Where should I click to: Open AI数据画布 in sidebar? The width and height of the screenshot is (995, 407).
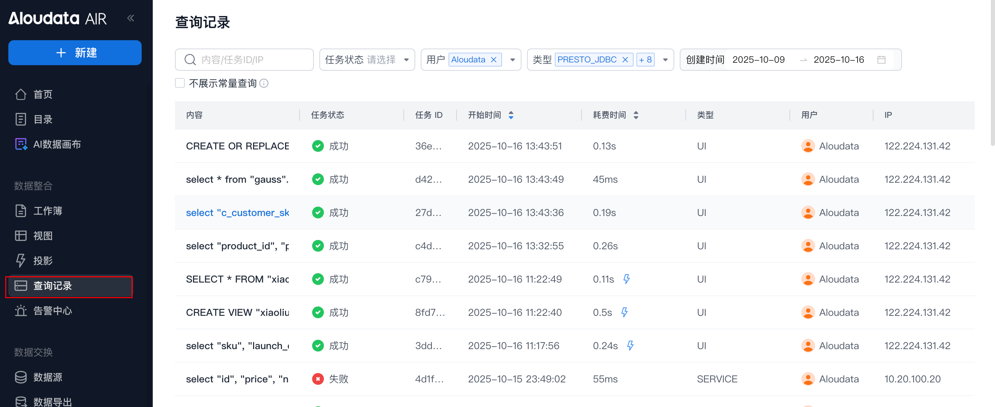(x=57, y=144)
